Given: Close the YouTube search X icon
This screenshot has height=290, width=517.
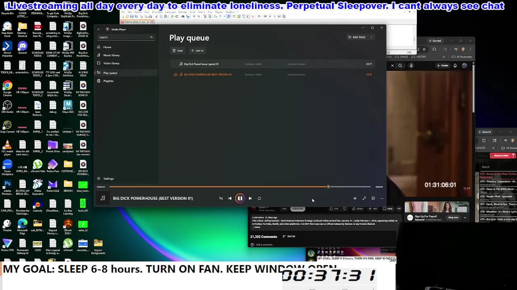Looking at the screenshot, I should (392, 66).
